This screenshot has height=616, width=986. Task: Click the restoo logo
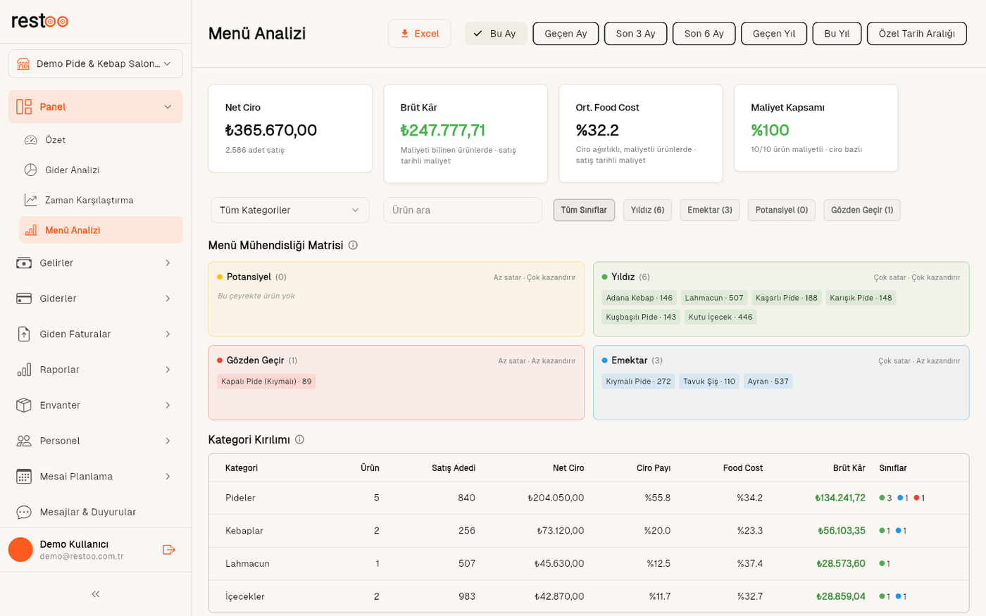pyautogui.click(x=40, y=21)
